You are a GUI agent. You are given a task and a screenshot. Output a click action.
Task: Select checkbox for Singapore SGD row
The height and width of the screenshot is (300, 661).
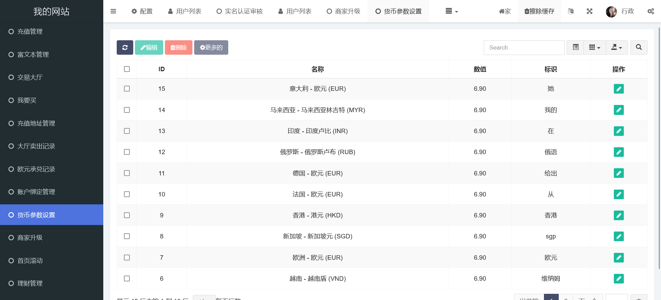(x=127, y=236)
